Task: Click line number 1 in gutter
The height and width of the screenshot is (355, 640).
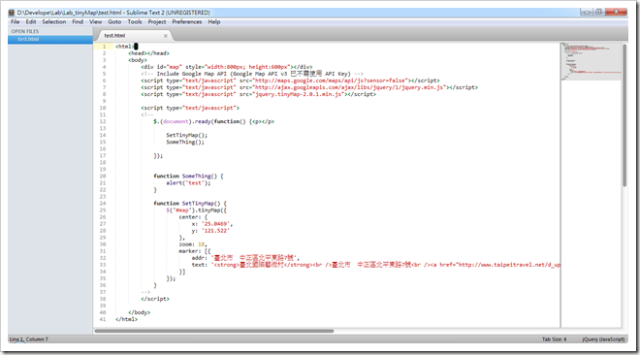Action: coord(104,47)
